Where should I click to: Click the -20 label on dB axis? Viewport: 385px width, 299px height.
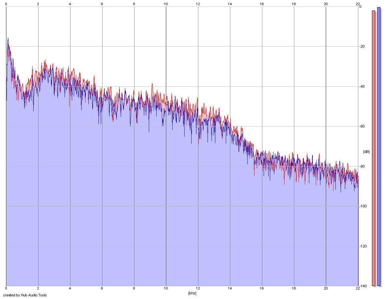coord(362,47)
